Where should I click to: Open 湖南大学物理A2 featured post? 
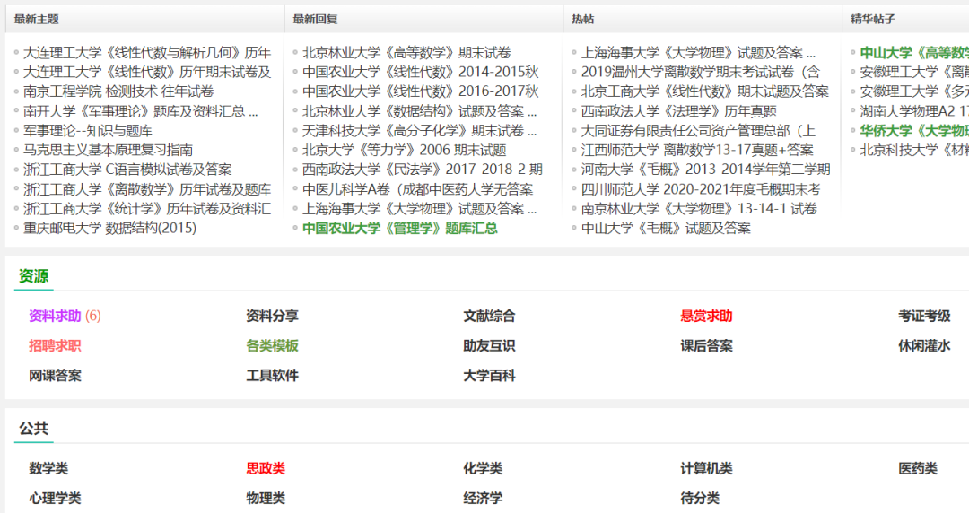(914, 111)
